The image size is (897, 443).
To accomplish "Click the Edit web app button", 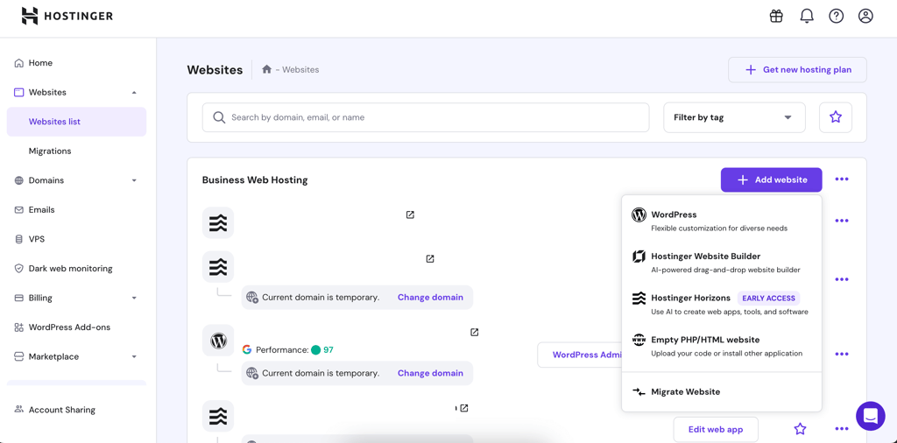I will click(x=716, y=429).
